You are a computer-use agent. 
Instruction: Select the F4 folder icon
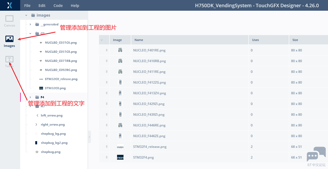[37, 97]
